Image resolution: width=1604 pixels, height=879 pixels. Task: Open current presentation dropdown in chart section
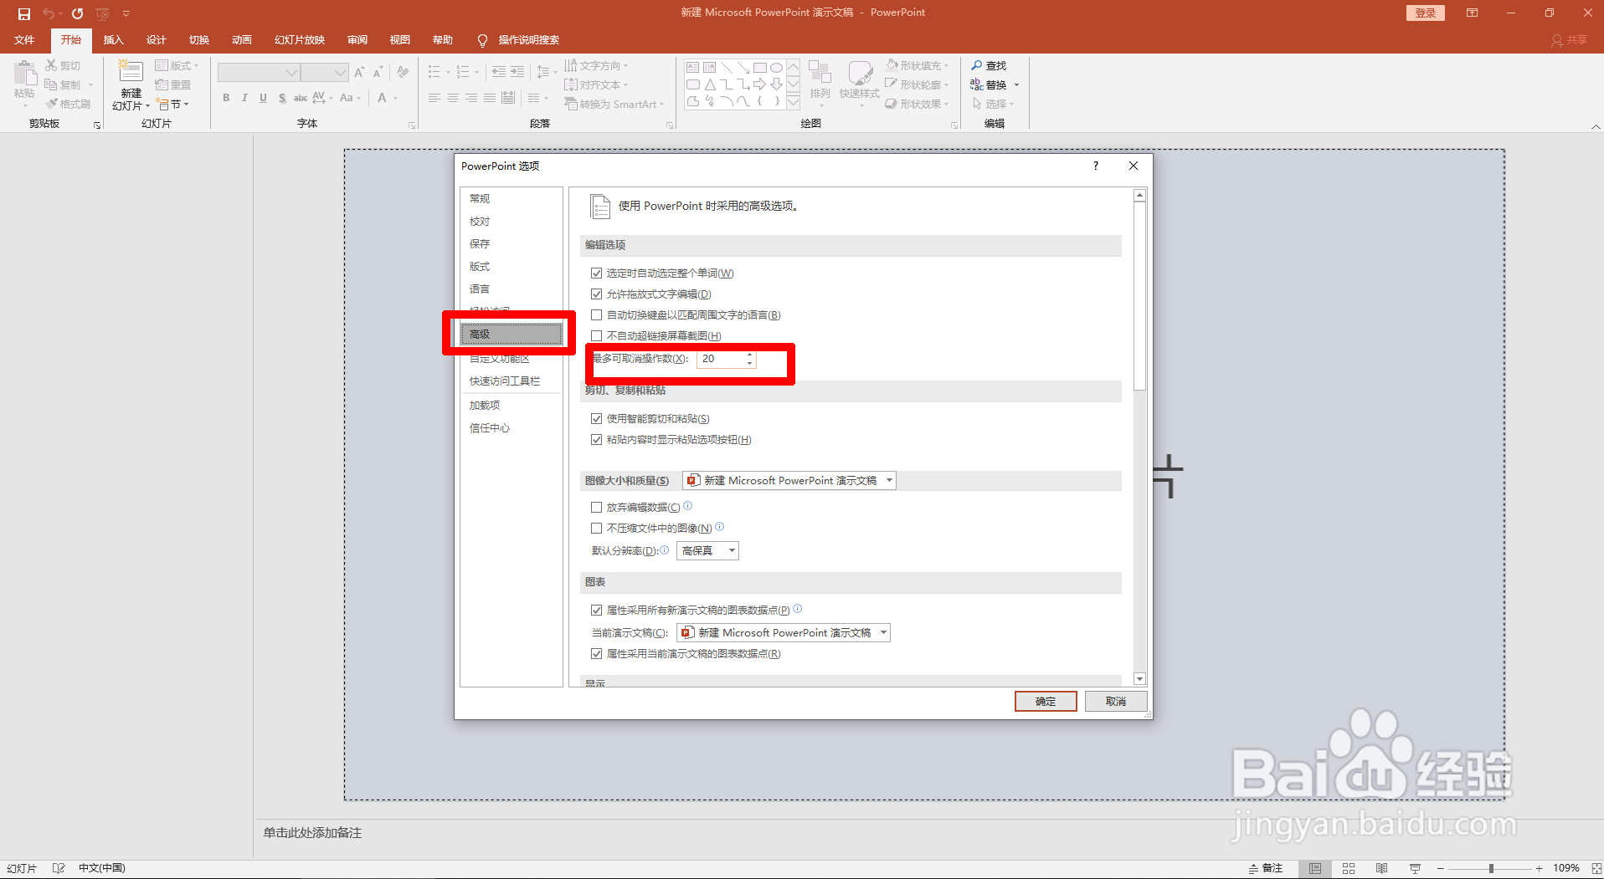pyautogui.click(x=784, y=632)
